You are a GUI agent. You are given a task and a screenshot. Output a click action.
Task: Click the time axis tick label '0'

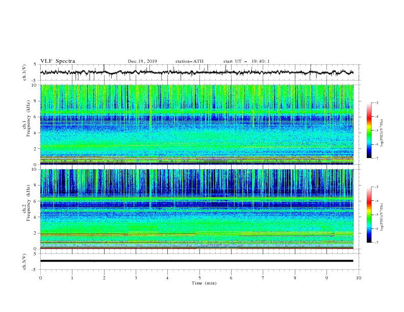40,278
